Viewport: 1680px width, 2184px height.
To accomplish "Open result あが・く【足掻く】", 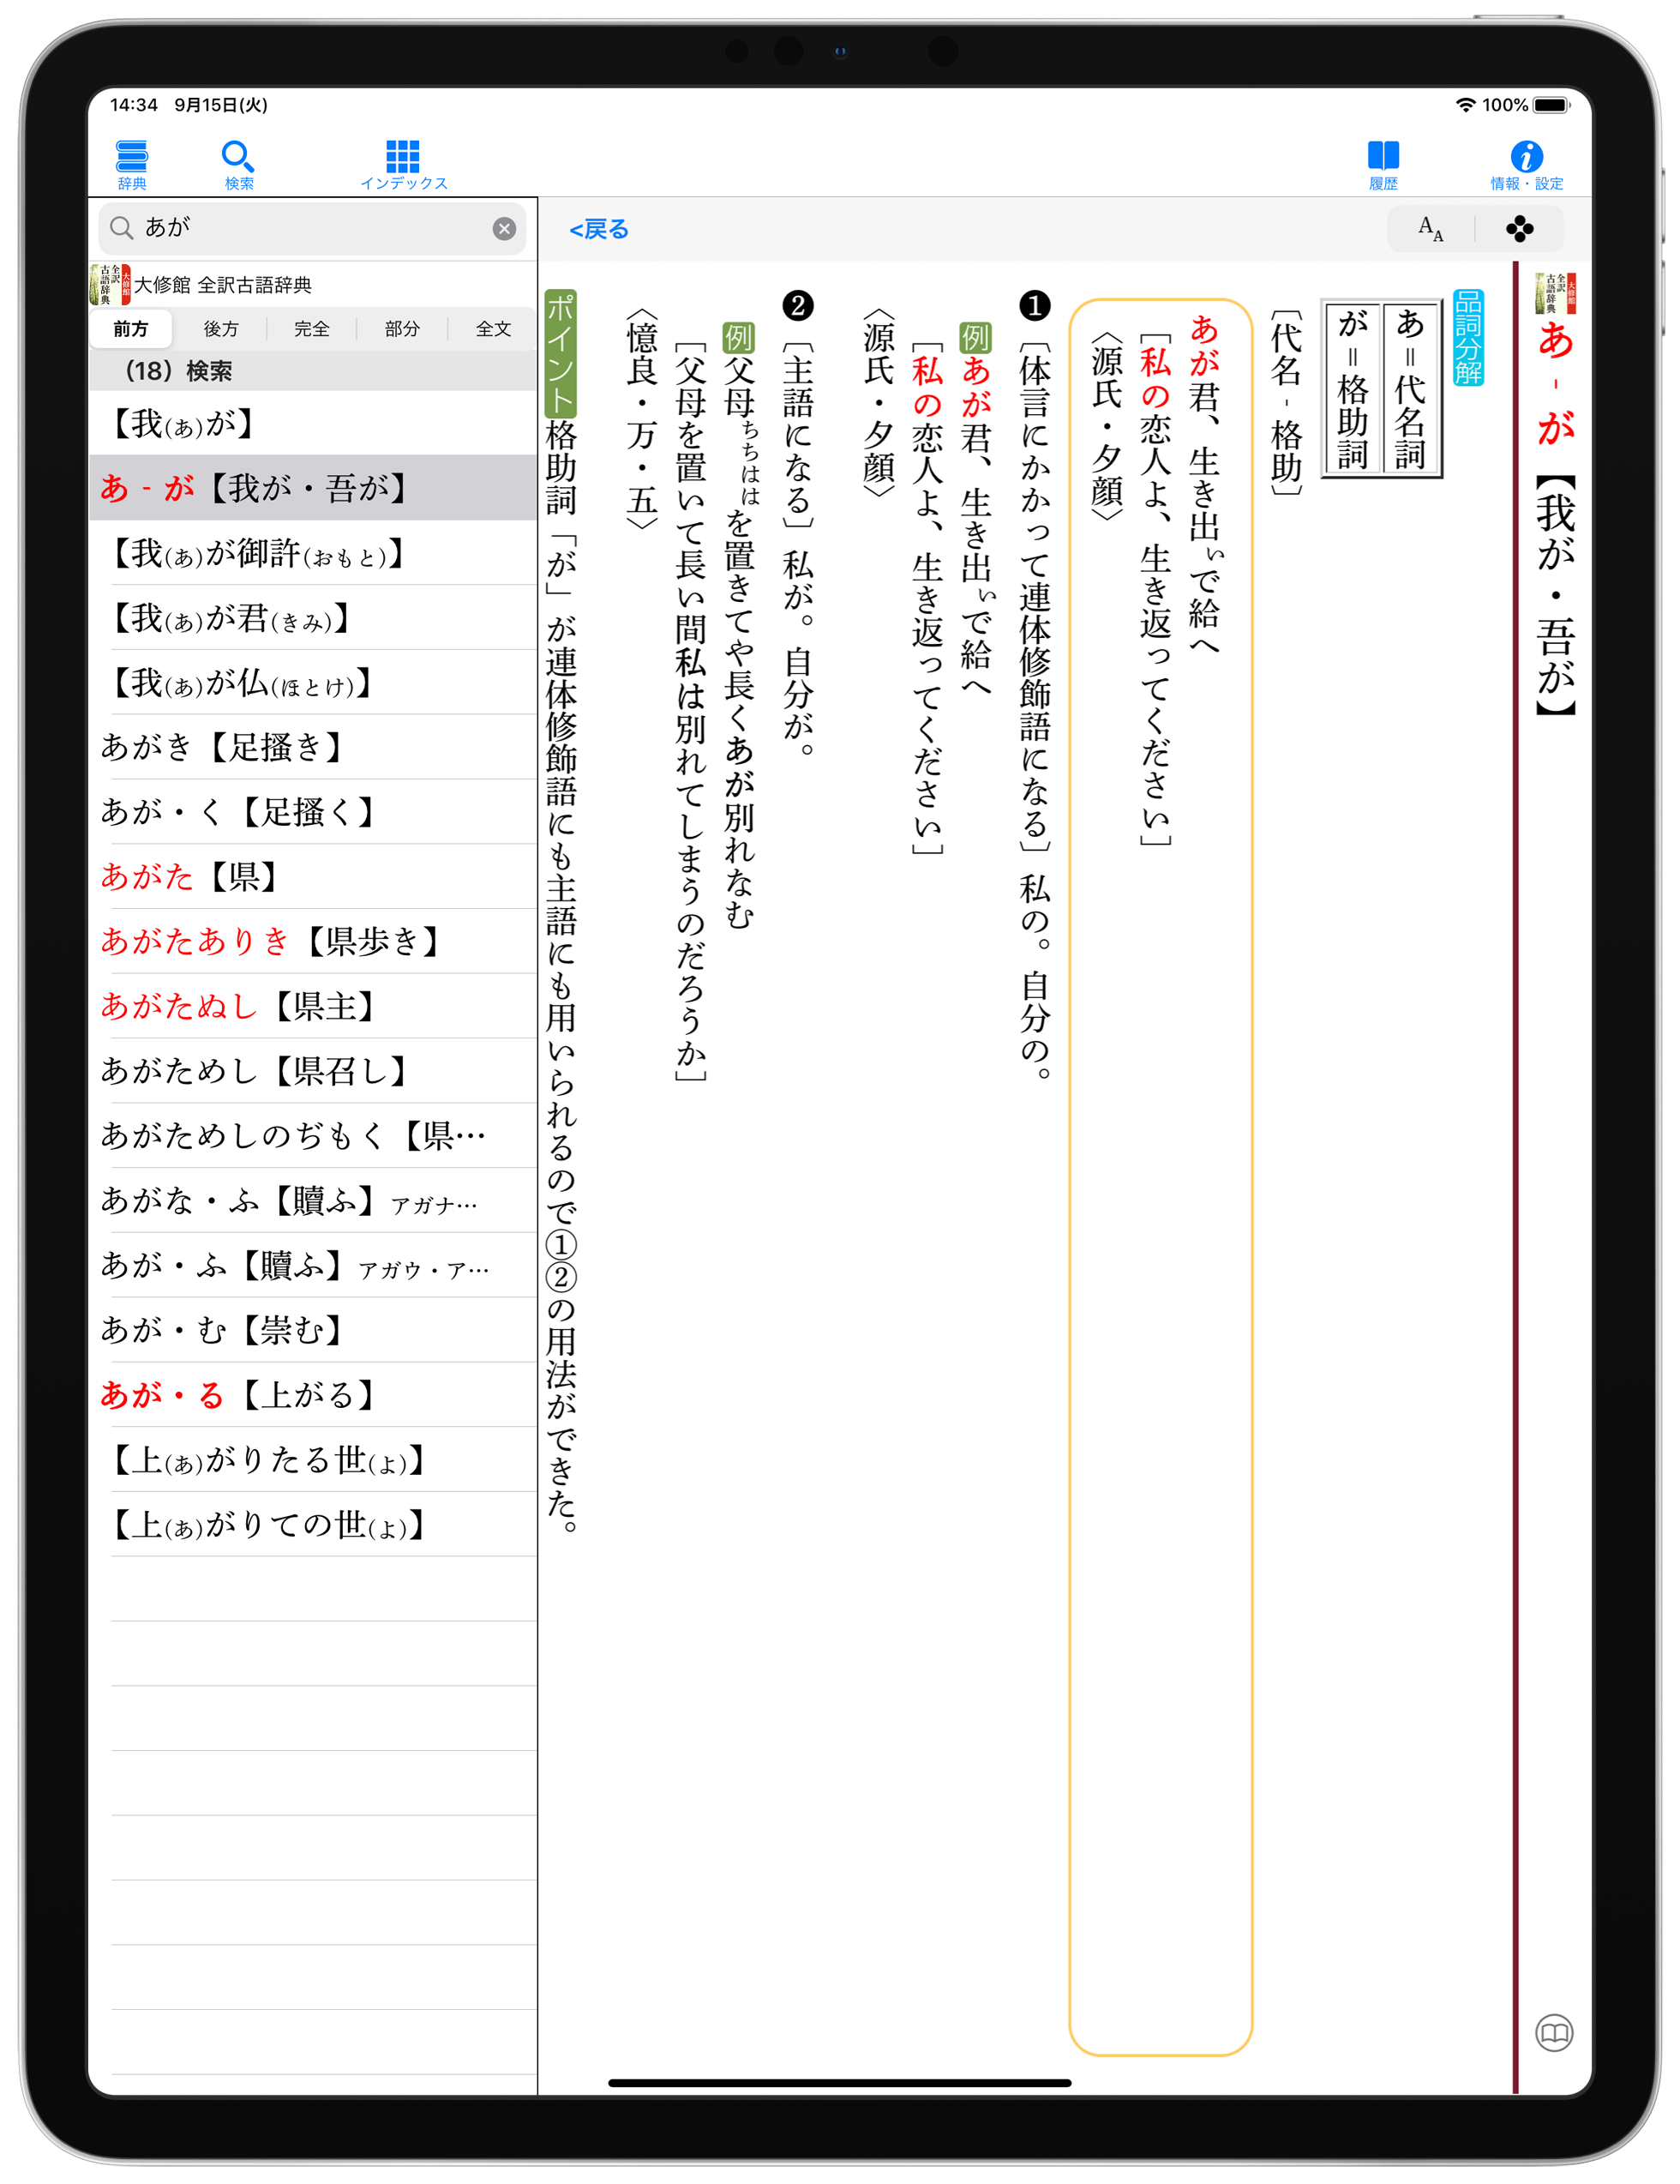I will 313,812.
